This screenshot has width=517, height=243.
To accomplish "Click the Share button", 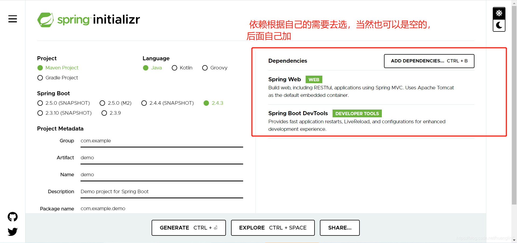I will [x=340, y=228].
